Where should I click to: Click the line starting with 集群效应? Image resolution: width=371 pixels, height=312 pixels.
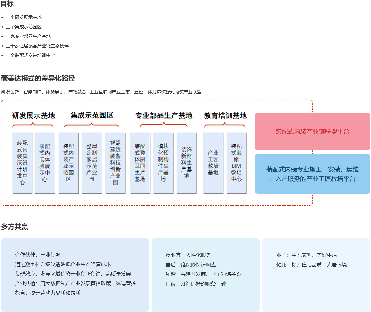pos(73,274)
